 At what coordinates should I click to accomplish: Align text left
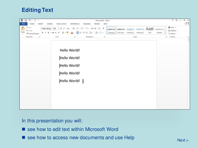tap(78, 33)
